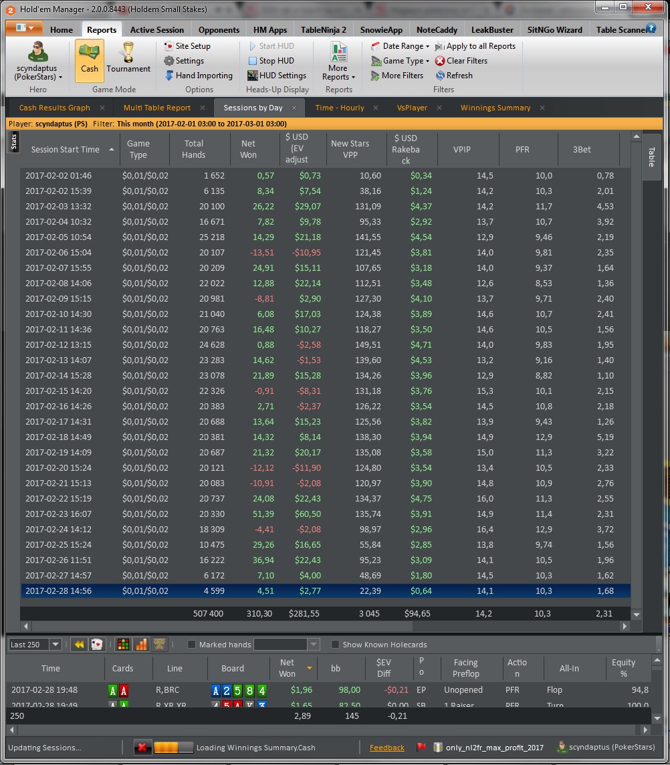Image resolution: width=670 pixels, height=765 pixels.
Task: Click the VsPlayer report tab
Action: point(412,108)
